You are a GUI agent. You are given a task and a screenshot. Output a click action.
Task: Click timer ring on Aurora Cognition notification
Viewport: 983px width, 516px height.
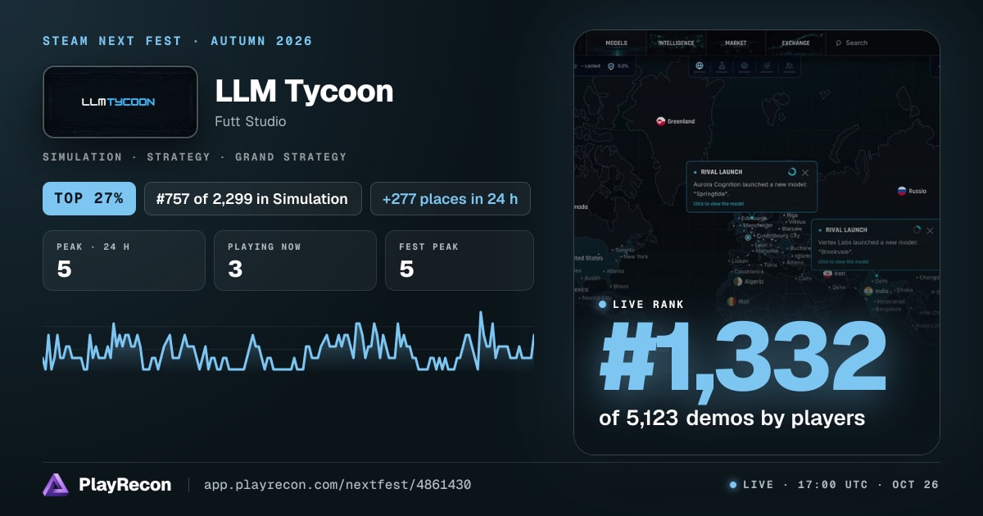pos(792,172)
